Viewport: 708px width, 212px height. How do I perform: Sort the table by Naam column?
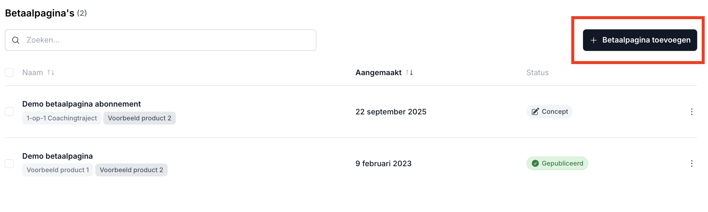[33, 72]
